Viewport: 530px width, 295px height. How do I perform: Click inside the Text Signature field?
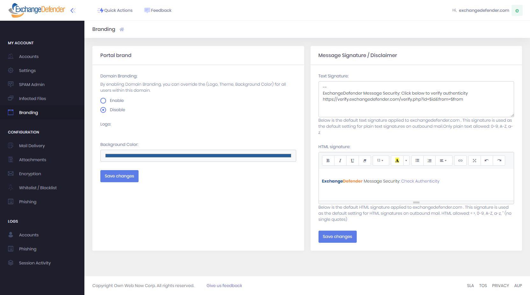[416, 99]
